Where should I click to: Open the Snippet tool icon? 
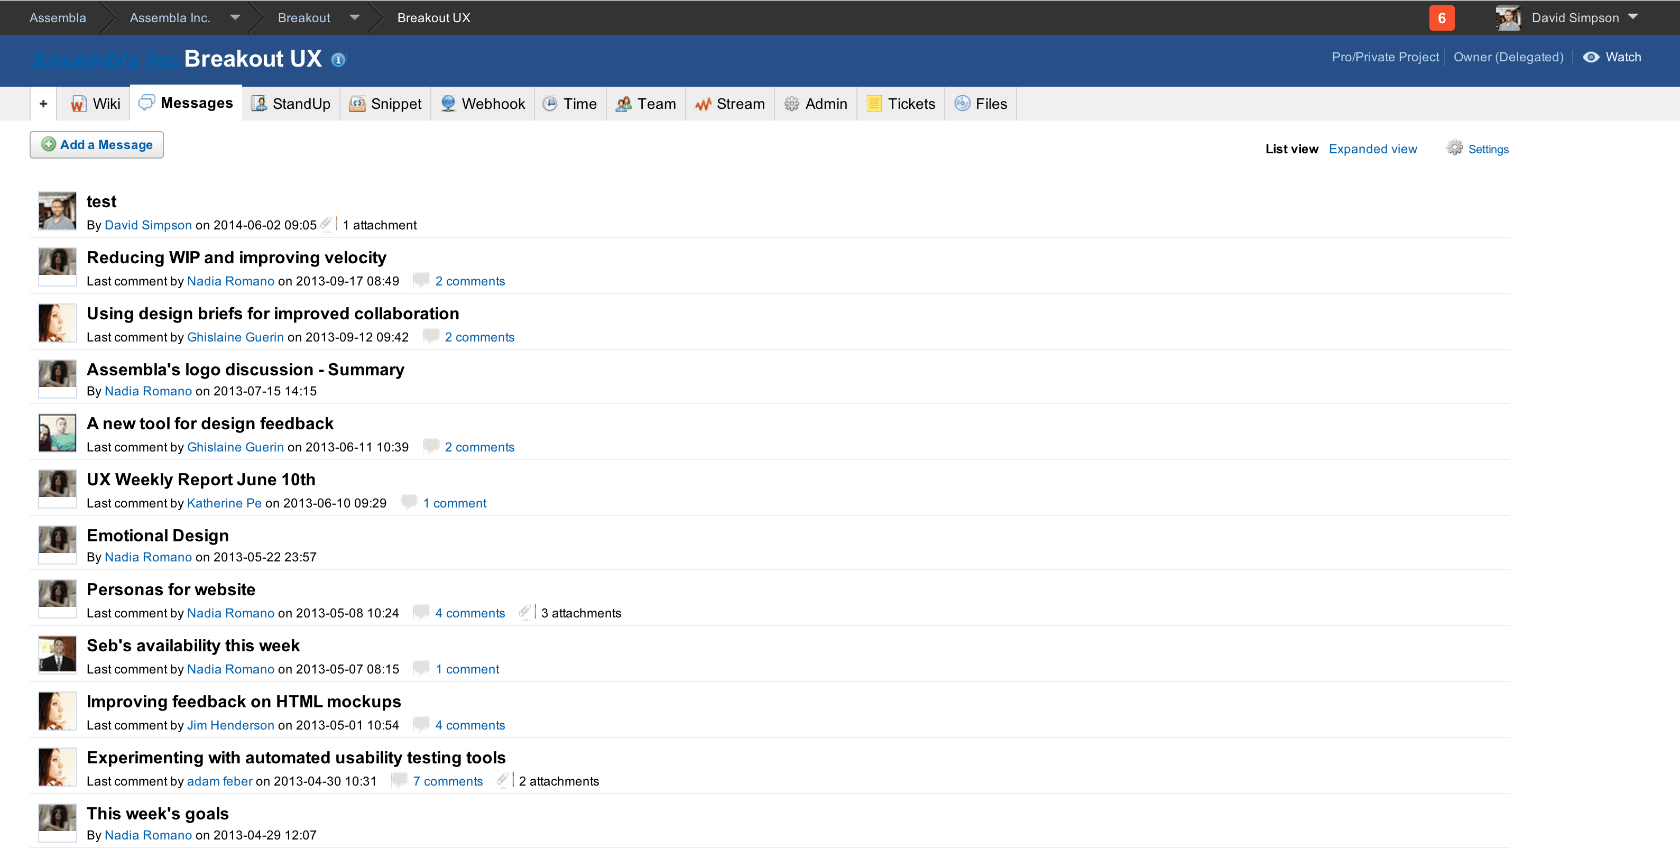point(357,104)
